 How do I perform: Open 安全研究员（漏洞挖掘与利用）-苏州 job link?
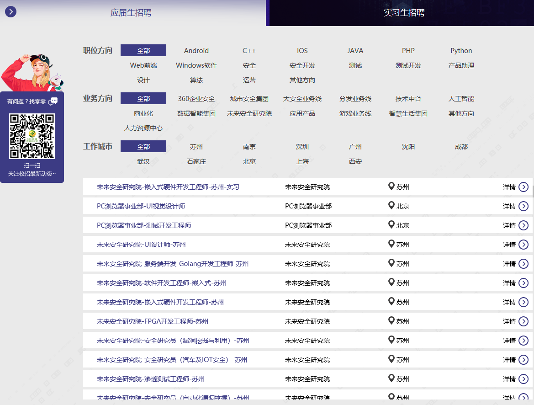(173, 341)
